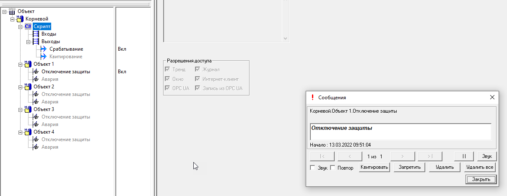Select the Срабатывание tree item
This screenshot has height=196, width=507.
click(x=66, y=49)
